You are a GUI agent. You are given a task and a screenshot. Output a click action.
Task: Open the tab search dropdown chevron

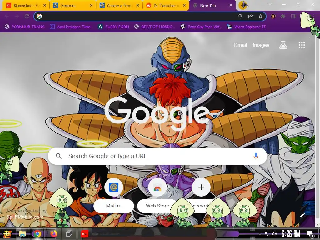pos(270,4)
